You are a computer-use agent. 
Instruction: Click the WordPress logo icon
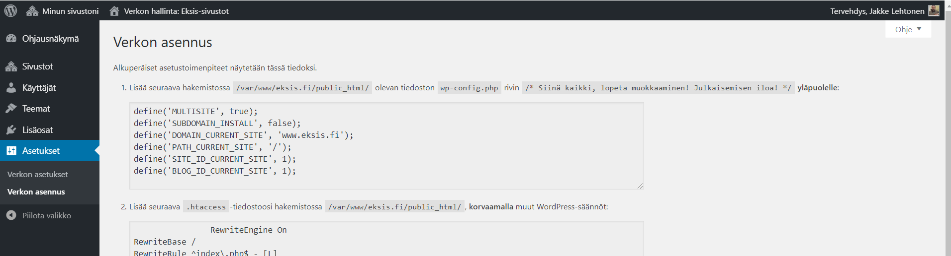pos(10,10)
